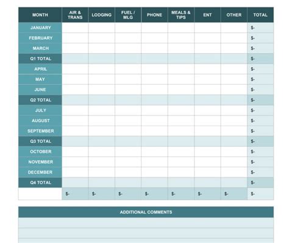Select the OTHER column header

pos(234,15)
